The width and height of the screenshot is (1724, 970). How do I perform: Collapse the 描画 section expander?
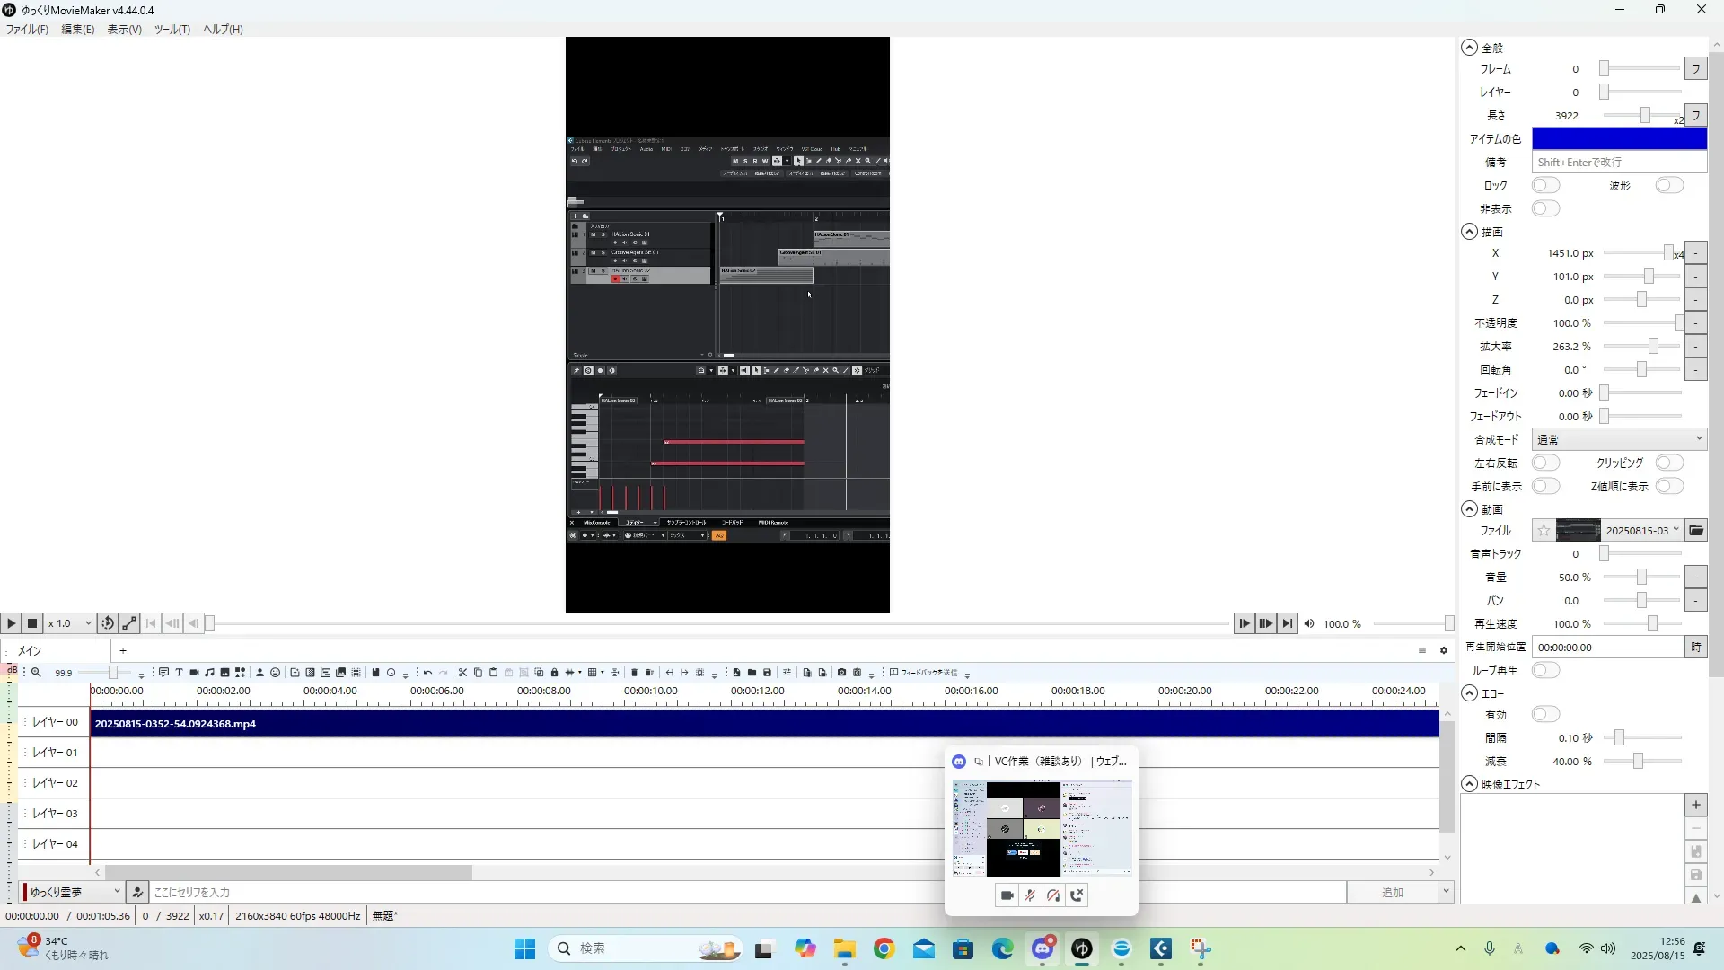click(x=1469, y=232)
